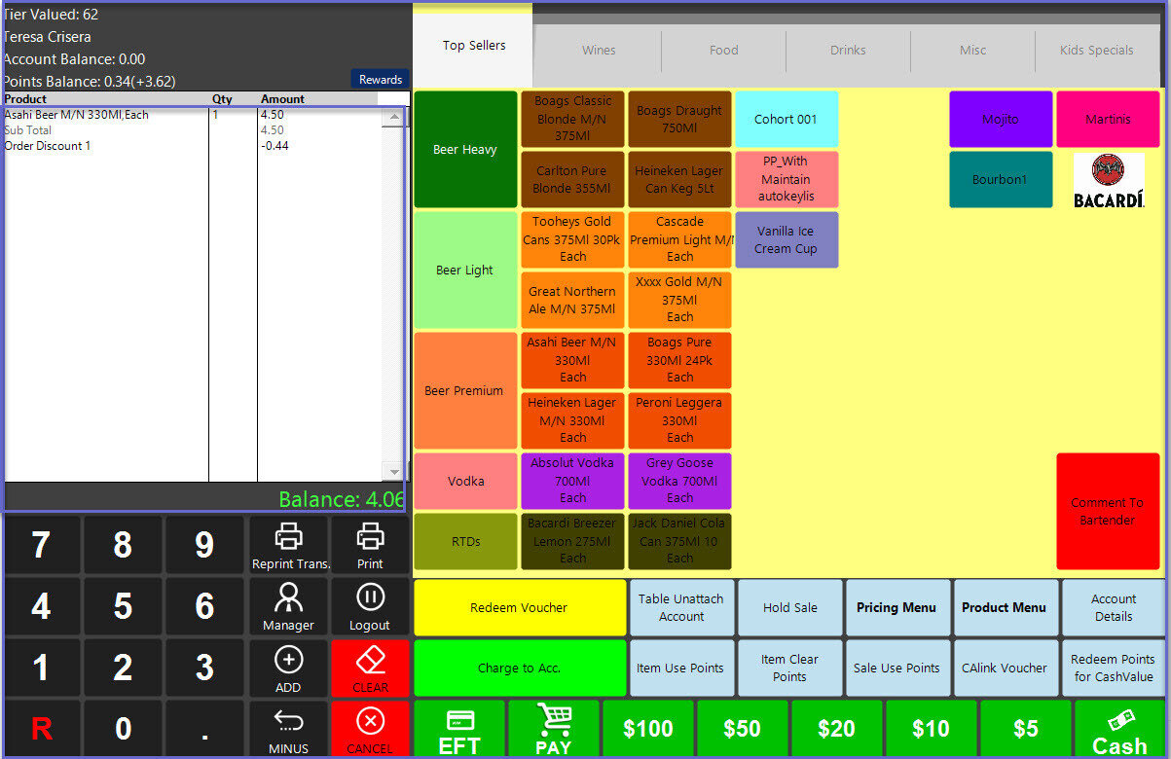Click Comment To Bartender
Viewport: 1171px width, 759px height.
[1108, 511]
